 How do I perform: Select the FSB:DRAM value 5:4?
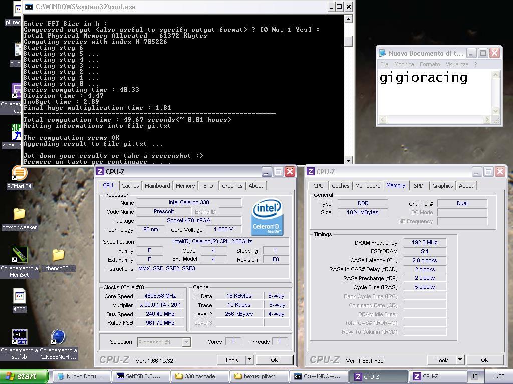pyautogui.click(x=425, y=251)
